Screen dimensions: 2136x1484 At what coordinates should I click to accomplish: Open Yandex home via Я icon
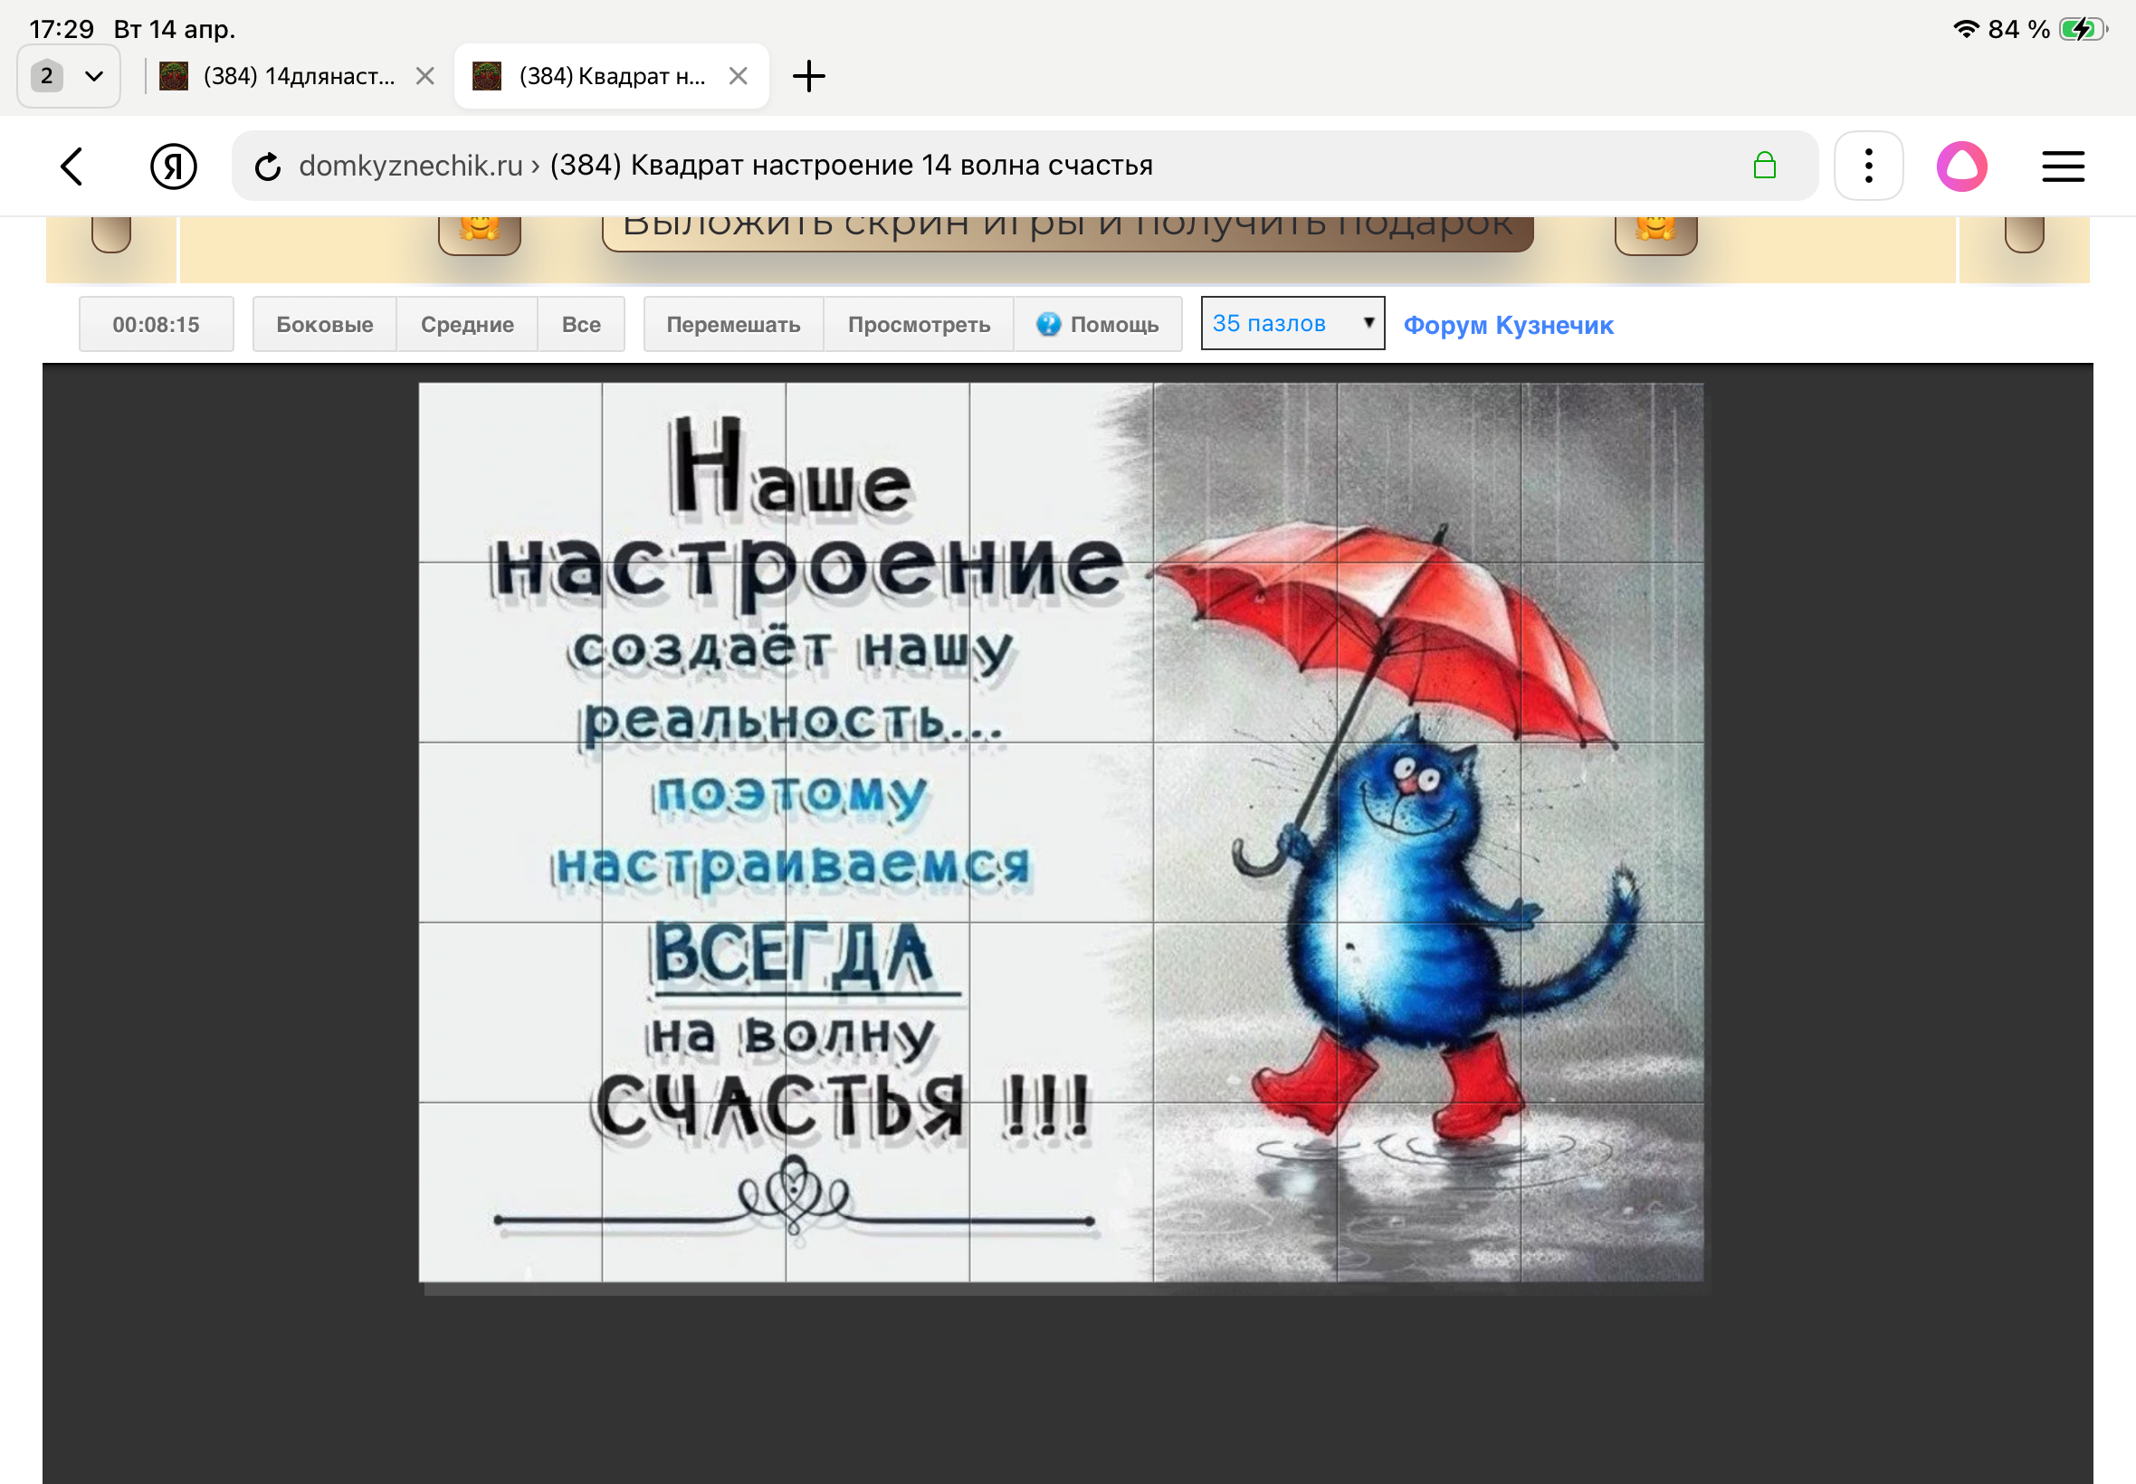pos(173,166)
